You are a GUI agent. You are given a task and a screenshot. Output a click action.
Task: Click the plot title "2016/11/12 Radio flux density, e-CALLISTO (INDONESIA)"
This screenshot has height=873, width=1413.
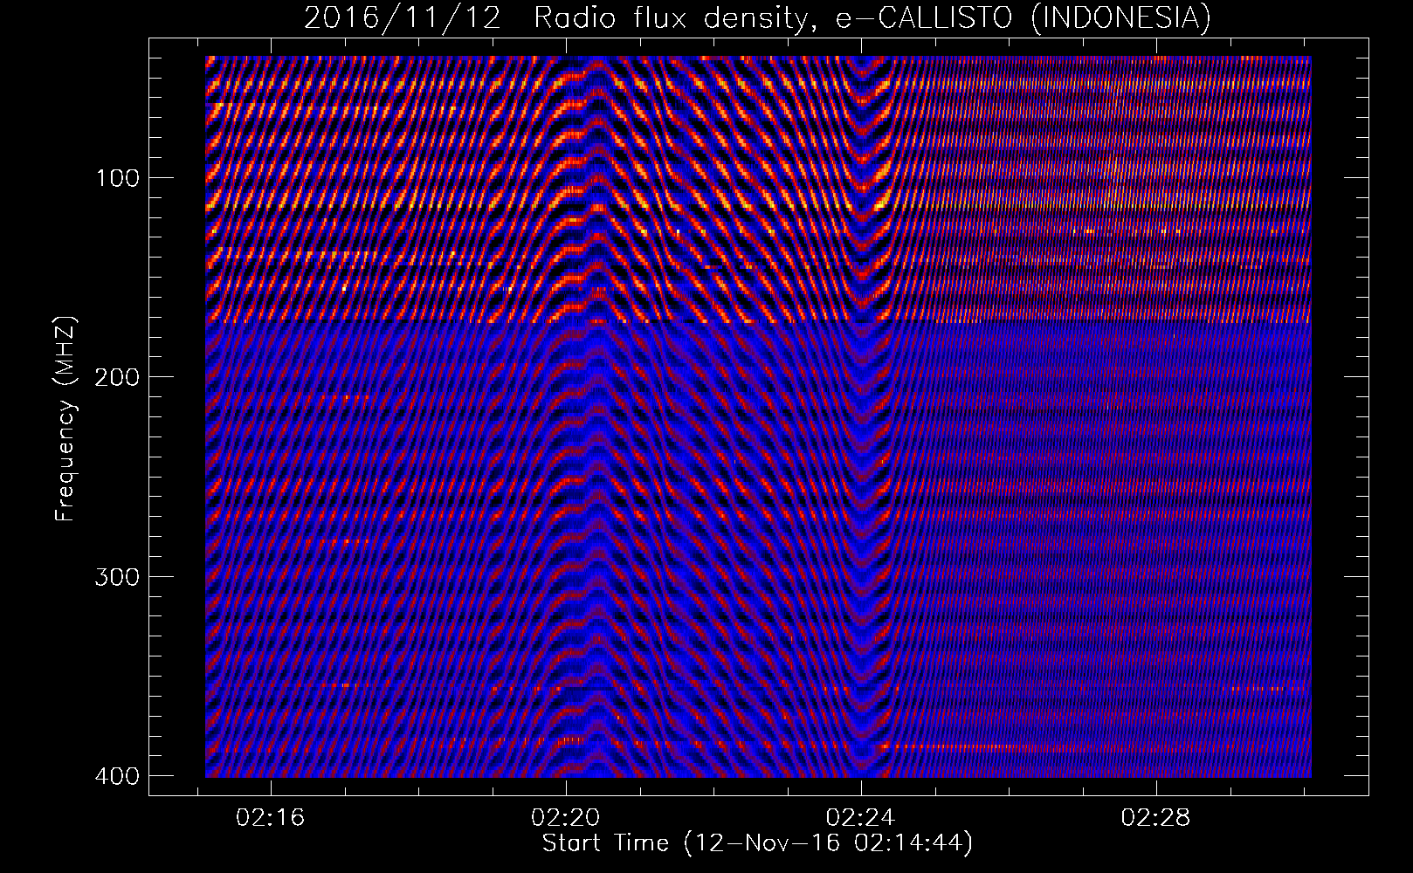[x=757, y=17]
